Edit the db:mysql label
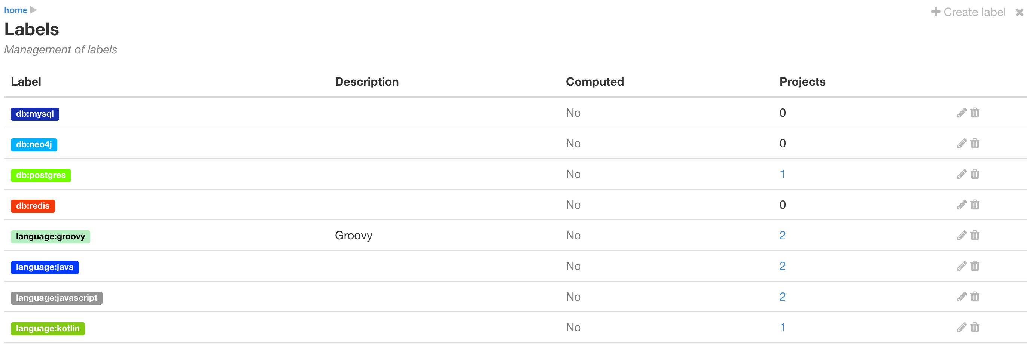1027x344 pixels. coord(962,113)
